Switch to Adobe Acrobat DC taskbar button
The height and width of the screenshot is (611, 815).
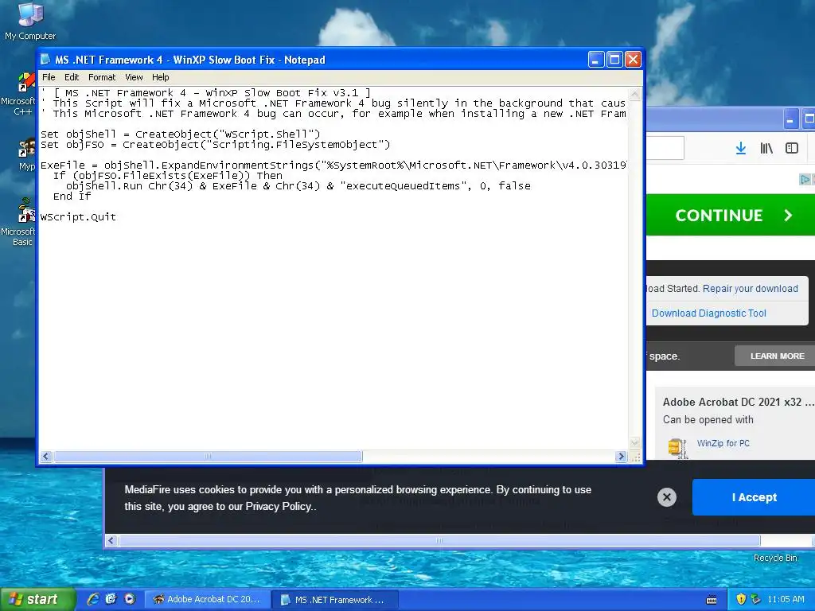point(206,599)
